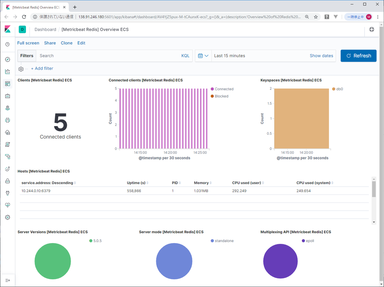Click Hosts table scrollbar down arrow
Image resolution: width=384 pixels, height=287 pixels.
374,222
